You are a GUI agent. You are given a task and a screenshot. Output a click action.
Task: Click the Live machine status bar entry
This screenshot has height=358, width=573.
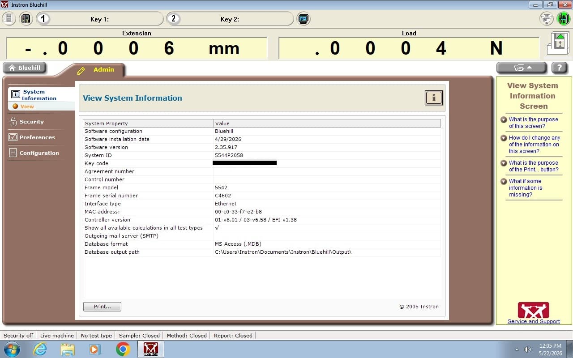pos(57,336)
